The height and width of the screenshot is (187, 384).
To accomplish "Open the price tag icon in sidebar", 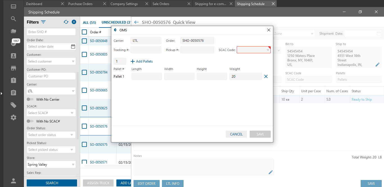I will coord(13,105).
